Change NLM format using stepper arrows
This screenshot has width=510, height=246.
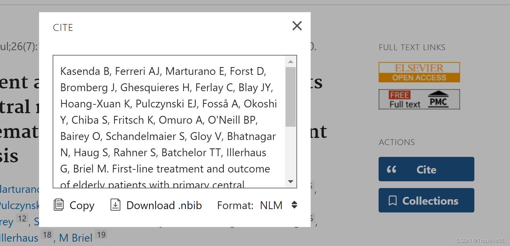(x=294, y=205)
